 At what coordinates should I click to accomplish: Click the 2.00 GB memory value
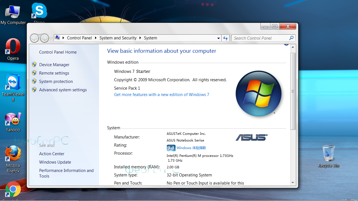(x=173, y=167)
